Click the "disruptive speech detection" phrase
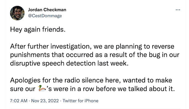Viewport: 189px width, 109px height. pyautogui.click(x=53, y=64)
